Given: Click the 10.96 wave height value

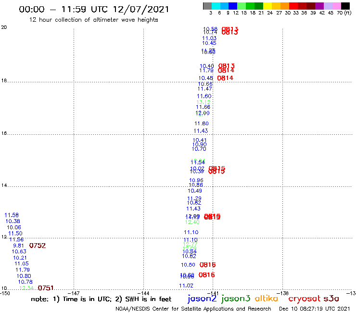Looking at the screenshot, I should (196, 180).
